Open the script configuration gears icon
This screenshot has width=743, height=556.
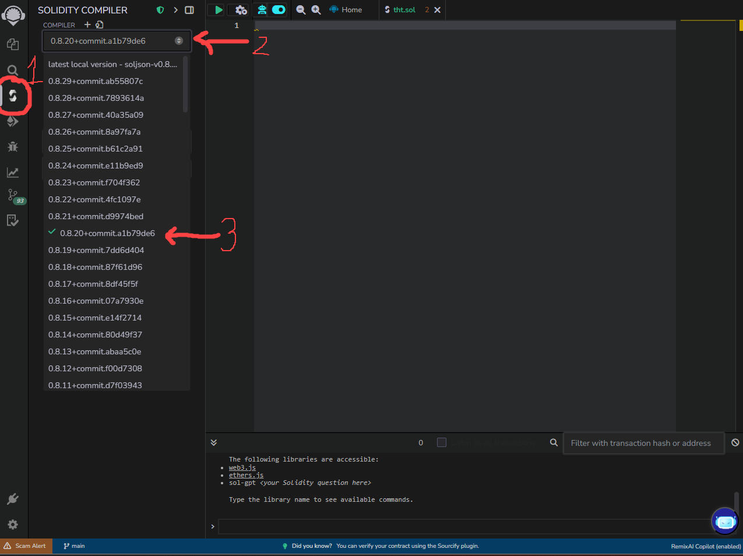click(240, 10)
